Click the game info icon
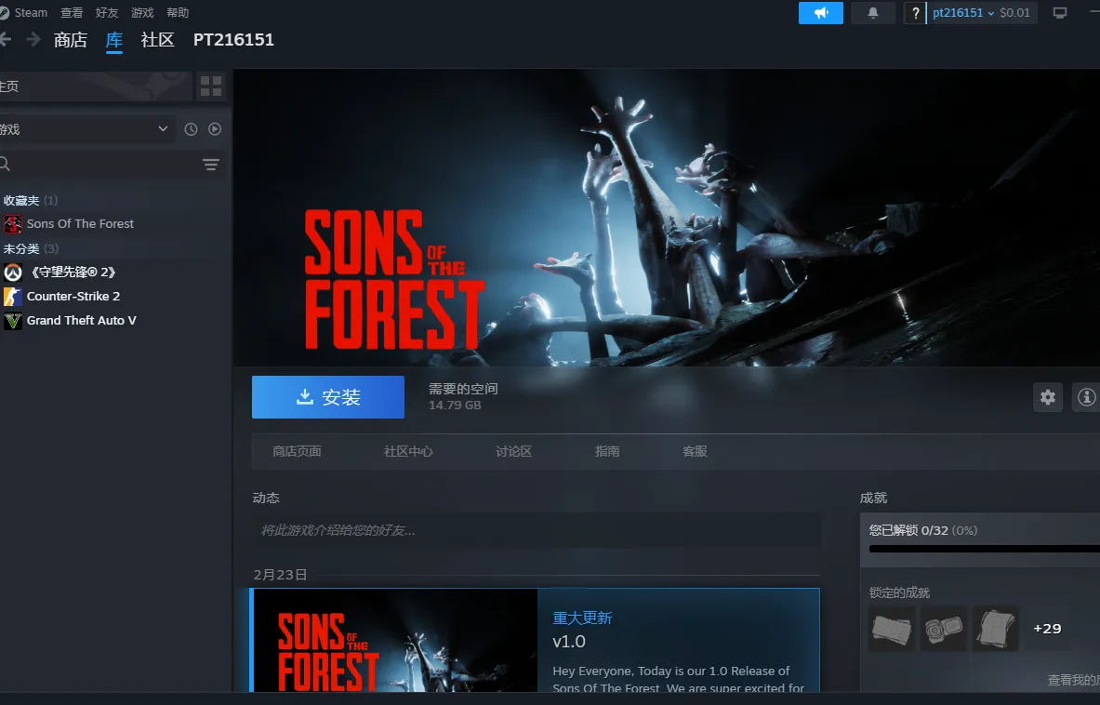The width and height of the screenshot is (1100, 705). pyautogui.click(x=1085, y=397)
